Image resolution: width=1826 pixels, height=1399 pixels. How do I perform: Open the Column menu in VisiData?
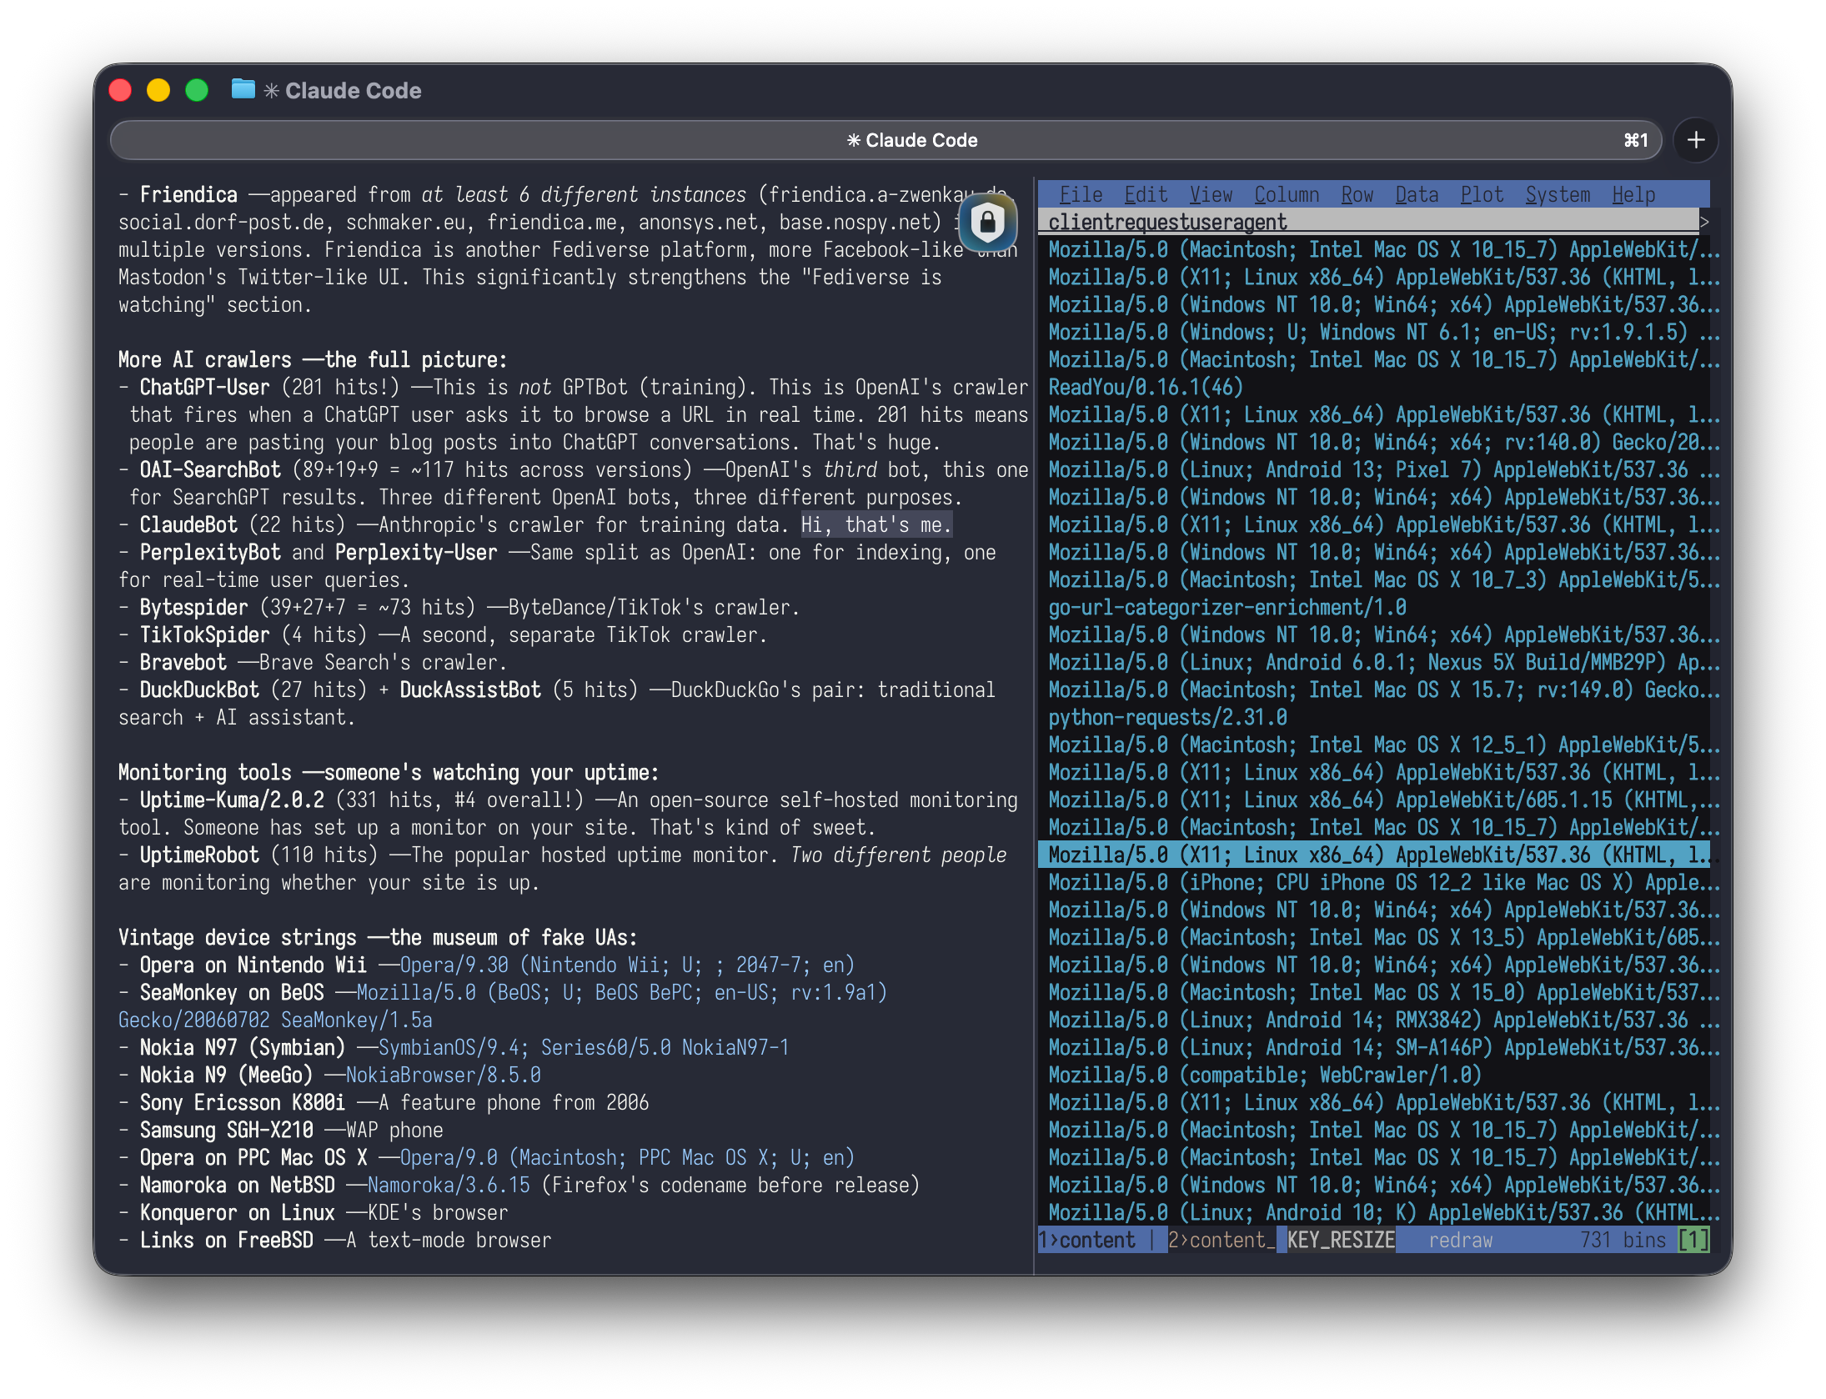point(1287,194)
